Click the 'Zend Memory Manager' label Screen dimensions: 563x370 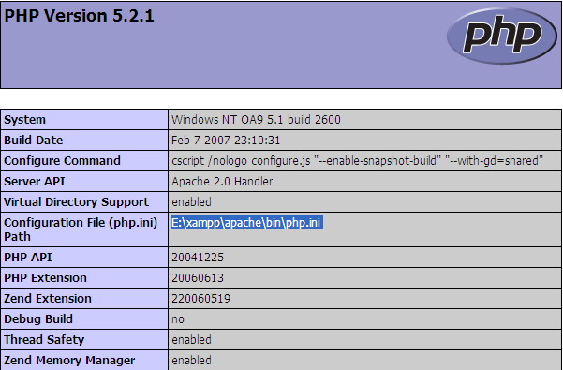coord(69,360)
